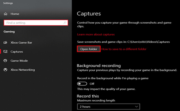Click the Xbox Game Bar icon
The width and height of the screenshot is (180, 111).
pos(5,42)
